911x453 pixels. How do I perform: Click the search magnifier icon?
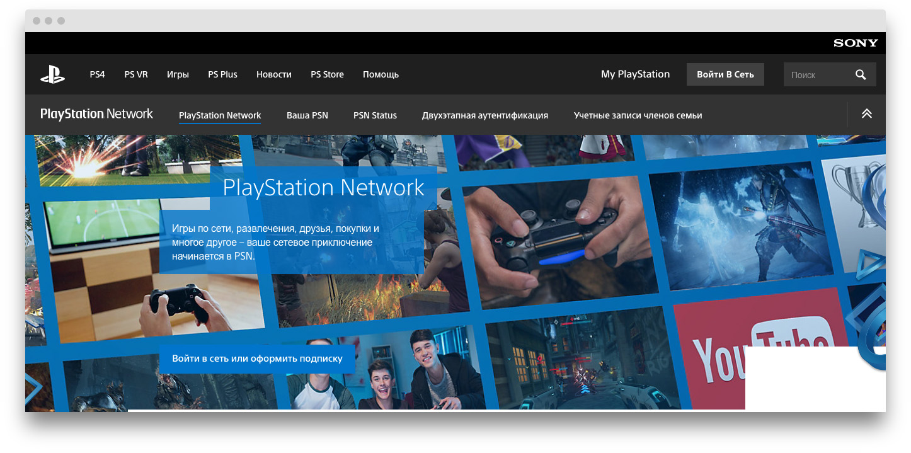click(861, 74)
